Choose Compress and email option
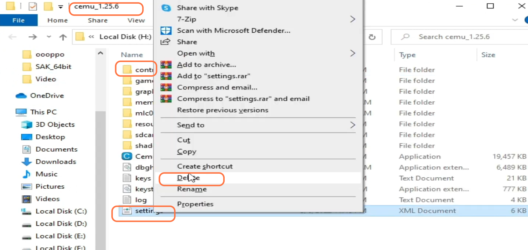528x250 pixels. click(x=217, y=87)
